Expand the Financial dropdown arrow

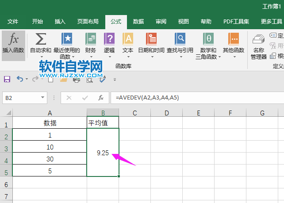click(91, 57)
